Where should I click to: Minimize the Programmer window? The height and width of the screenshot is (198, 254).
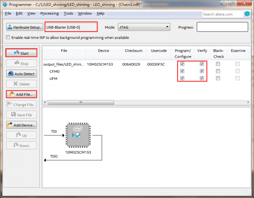click(225, 3)
